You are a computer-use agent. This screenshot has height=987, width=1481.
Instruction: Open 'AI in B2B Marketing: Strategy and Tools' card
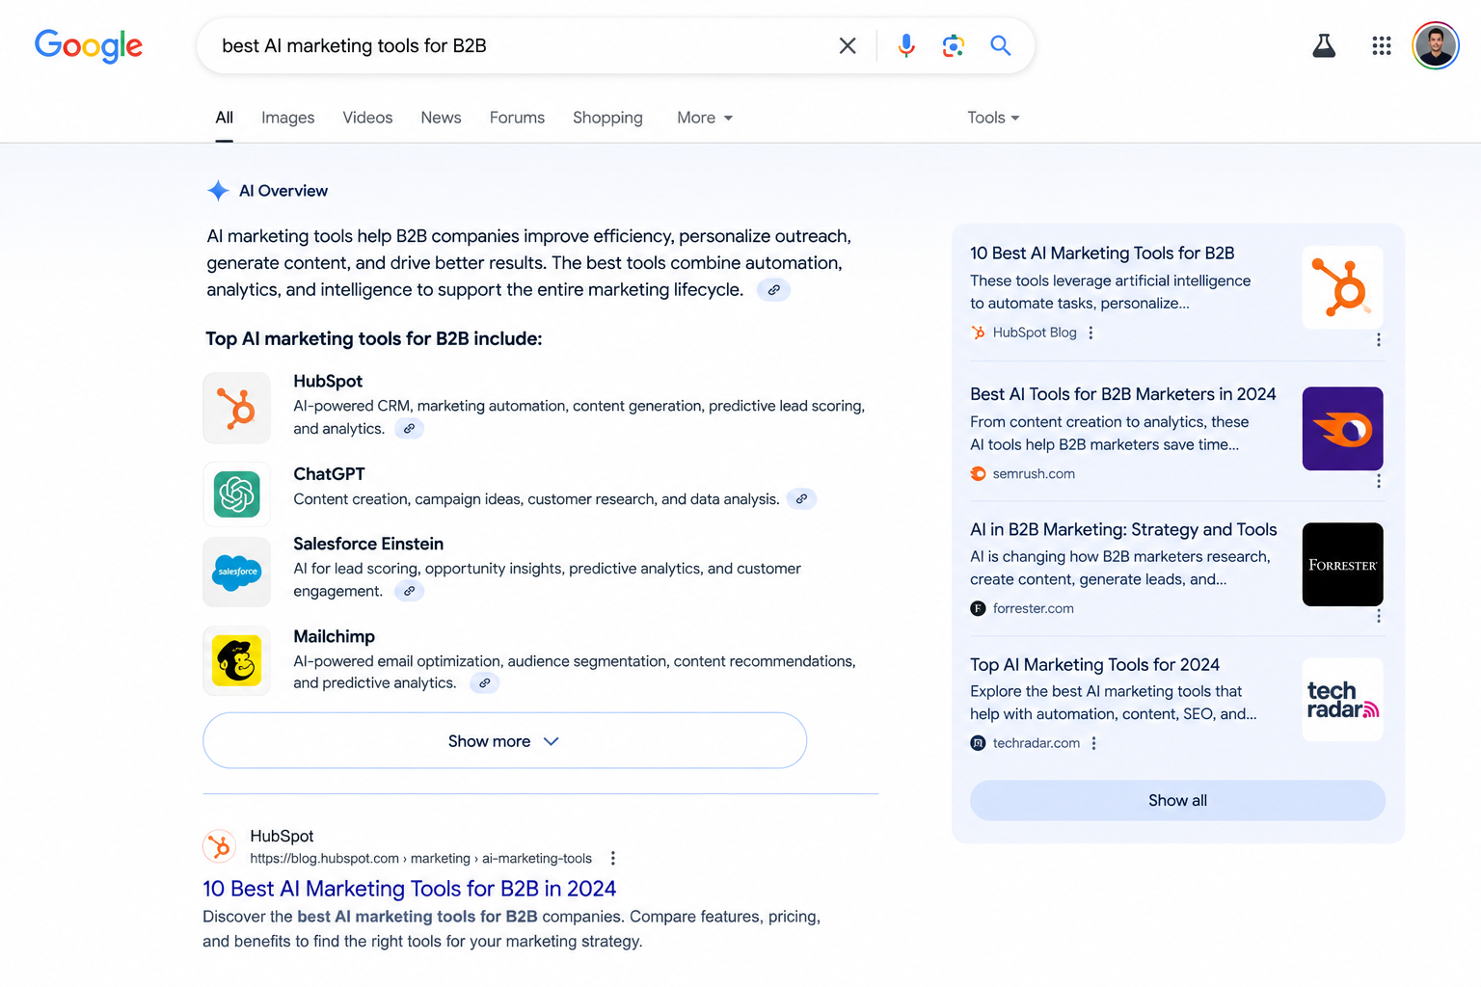point(1123,529)
